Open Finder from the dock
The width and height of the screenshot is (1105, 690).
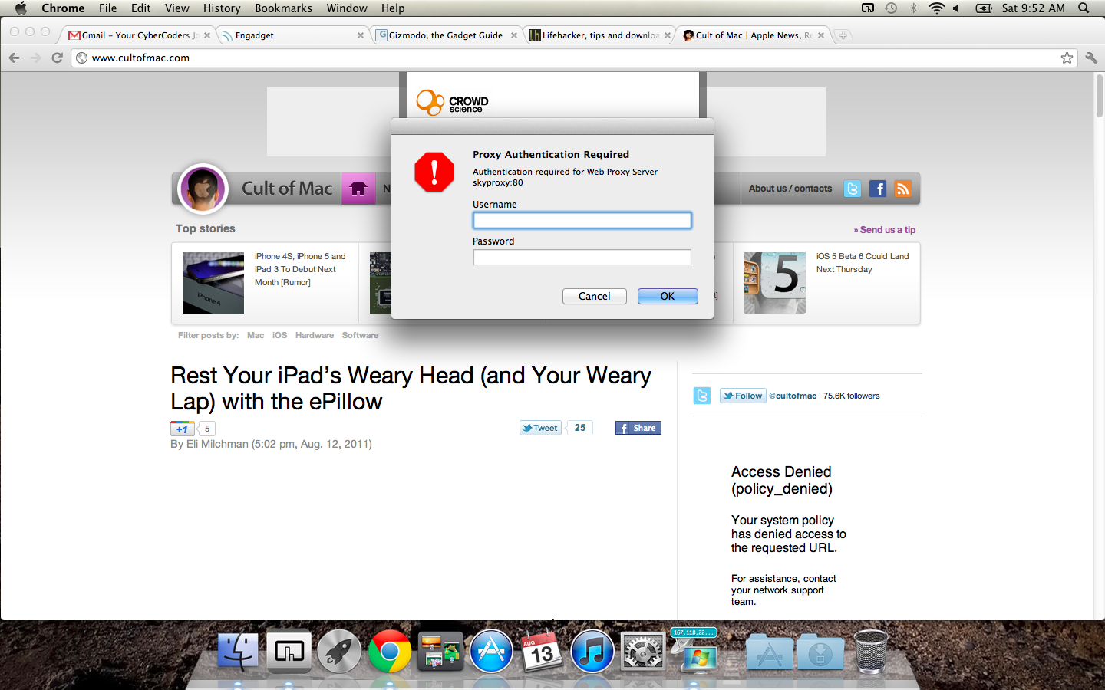coord(239,652)
